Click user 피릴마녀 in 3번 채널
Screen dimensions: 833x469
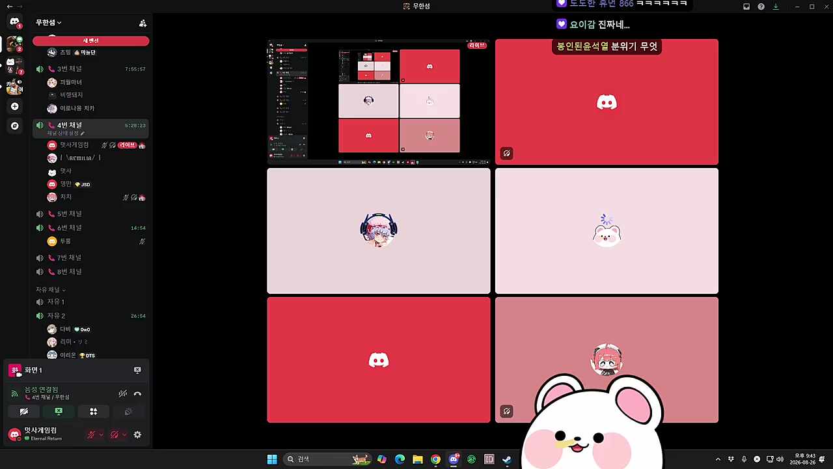[x=97, y=83]
